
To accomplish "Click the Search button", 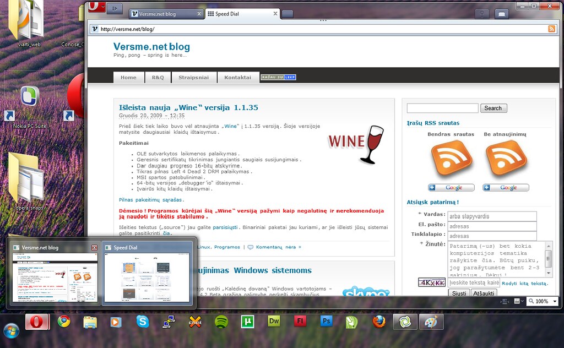I will pyautogui.click(x=493, y=108).
